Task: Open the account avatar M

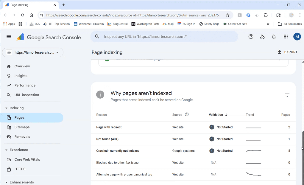Action: [x=297, y=37]
